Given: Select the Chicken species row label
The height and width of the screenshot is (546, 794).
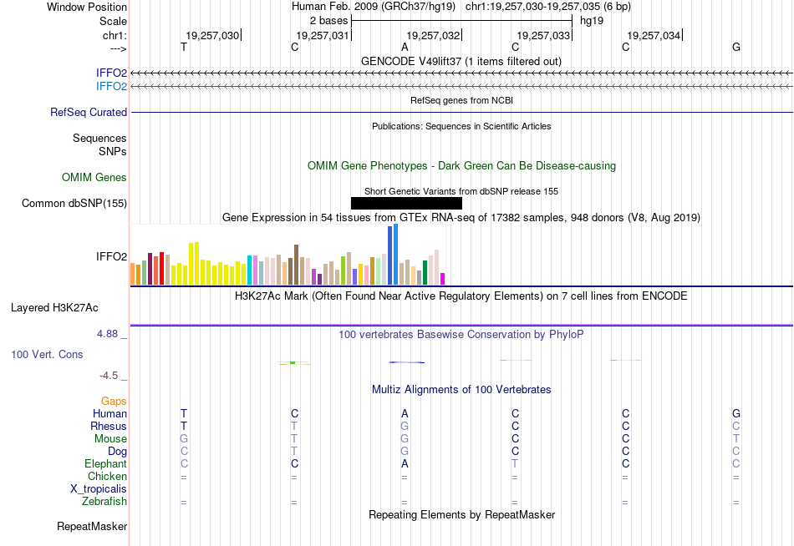Looking at the screenshot, I should [x=107, y=477].
